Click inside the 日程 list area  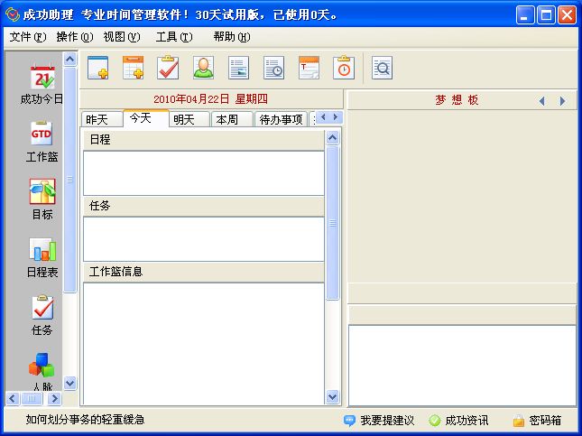(x=203, y=173)
